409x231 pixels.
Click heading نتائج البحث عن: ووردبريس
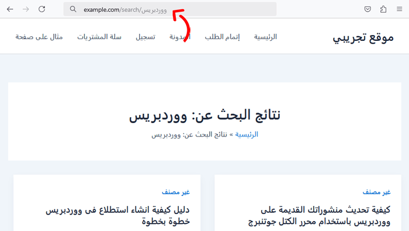pos(204,115)
